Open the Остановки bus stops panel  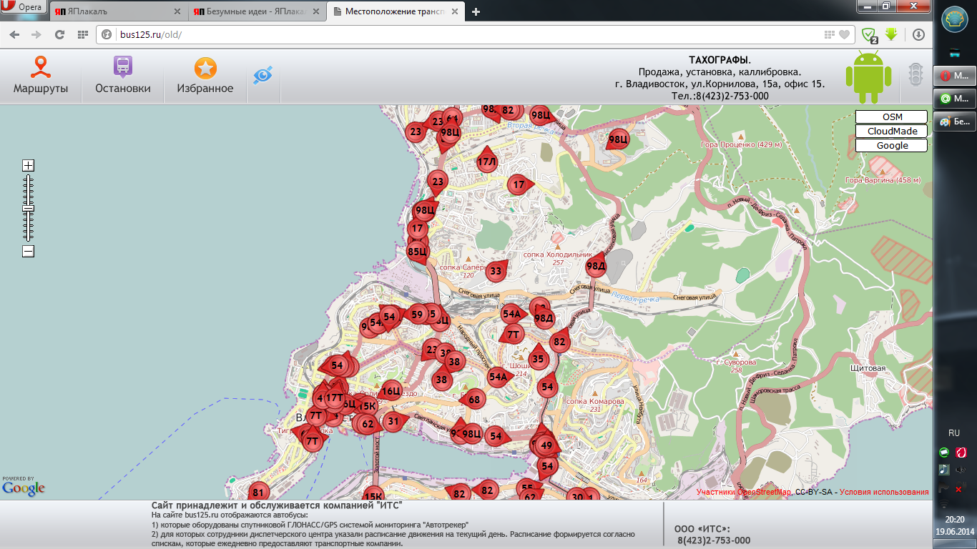point(123,76)
